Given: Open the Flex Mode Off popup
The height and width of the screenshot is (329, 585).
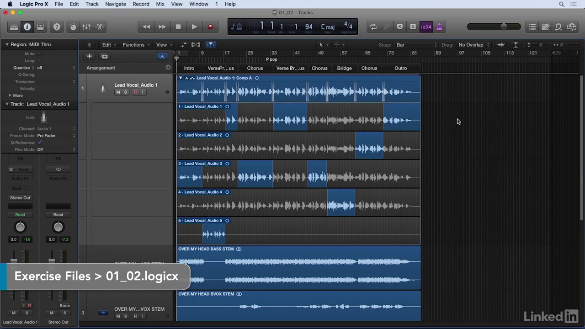Looking at the screenshot, I should click(x=56, y=149).
